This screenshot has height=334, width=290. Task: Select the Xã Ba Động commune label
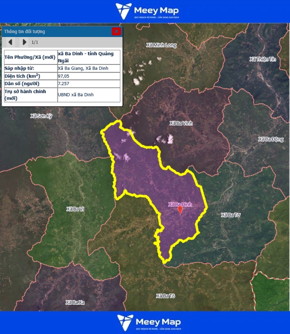(x=271, y=139)
